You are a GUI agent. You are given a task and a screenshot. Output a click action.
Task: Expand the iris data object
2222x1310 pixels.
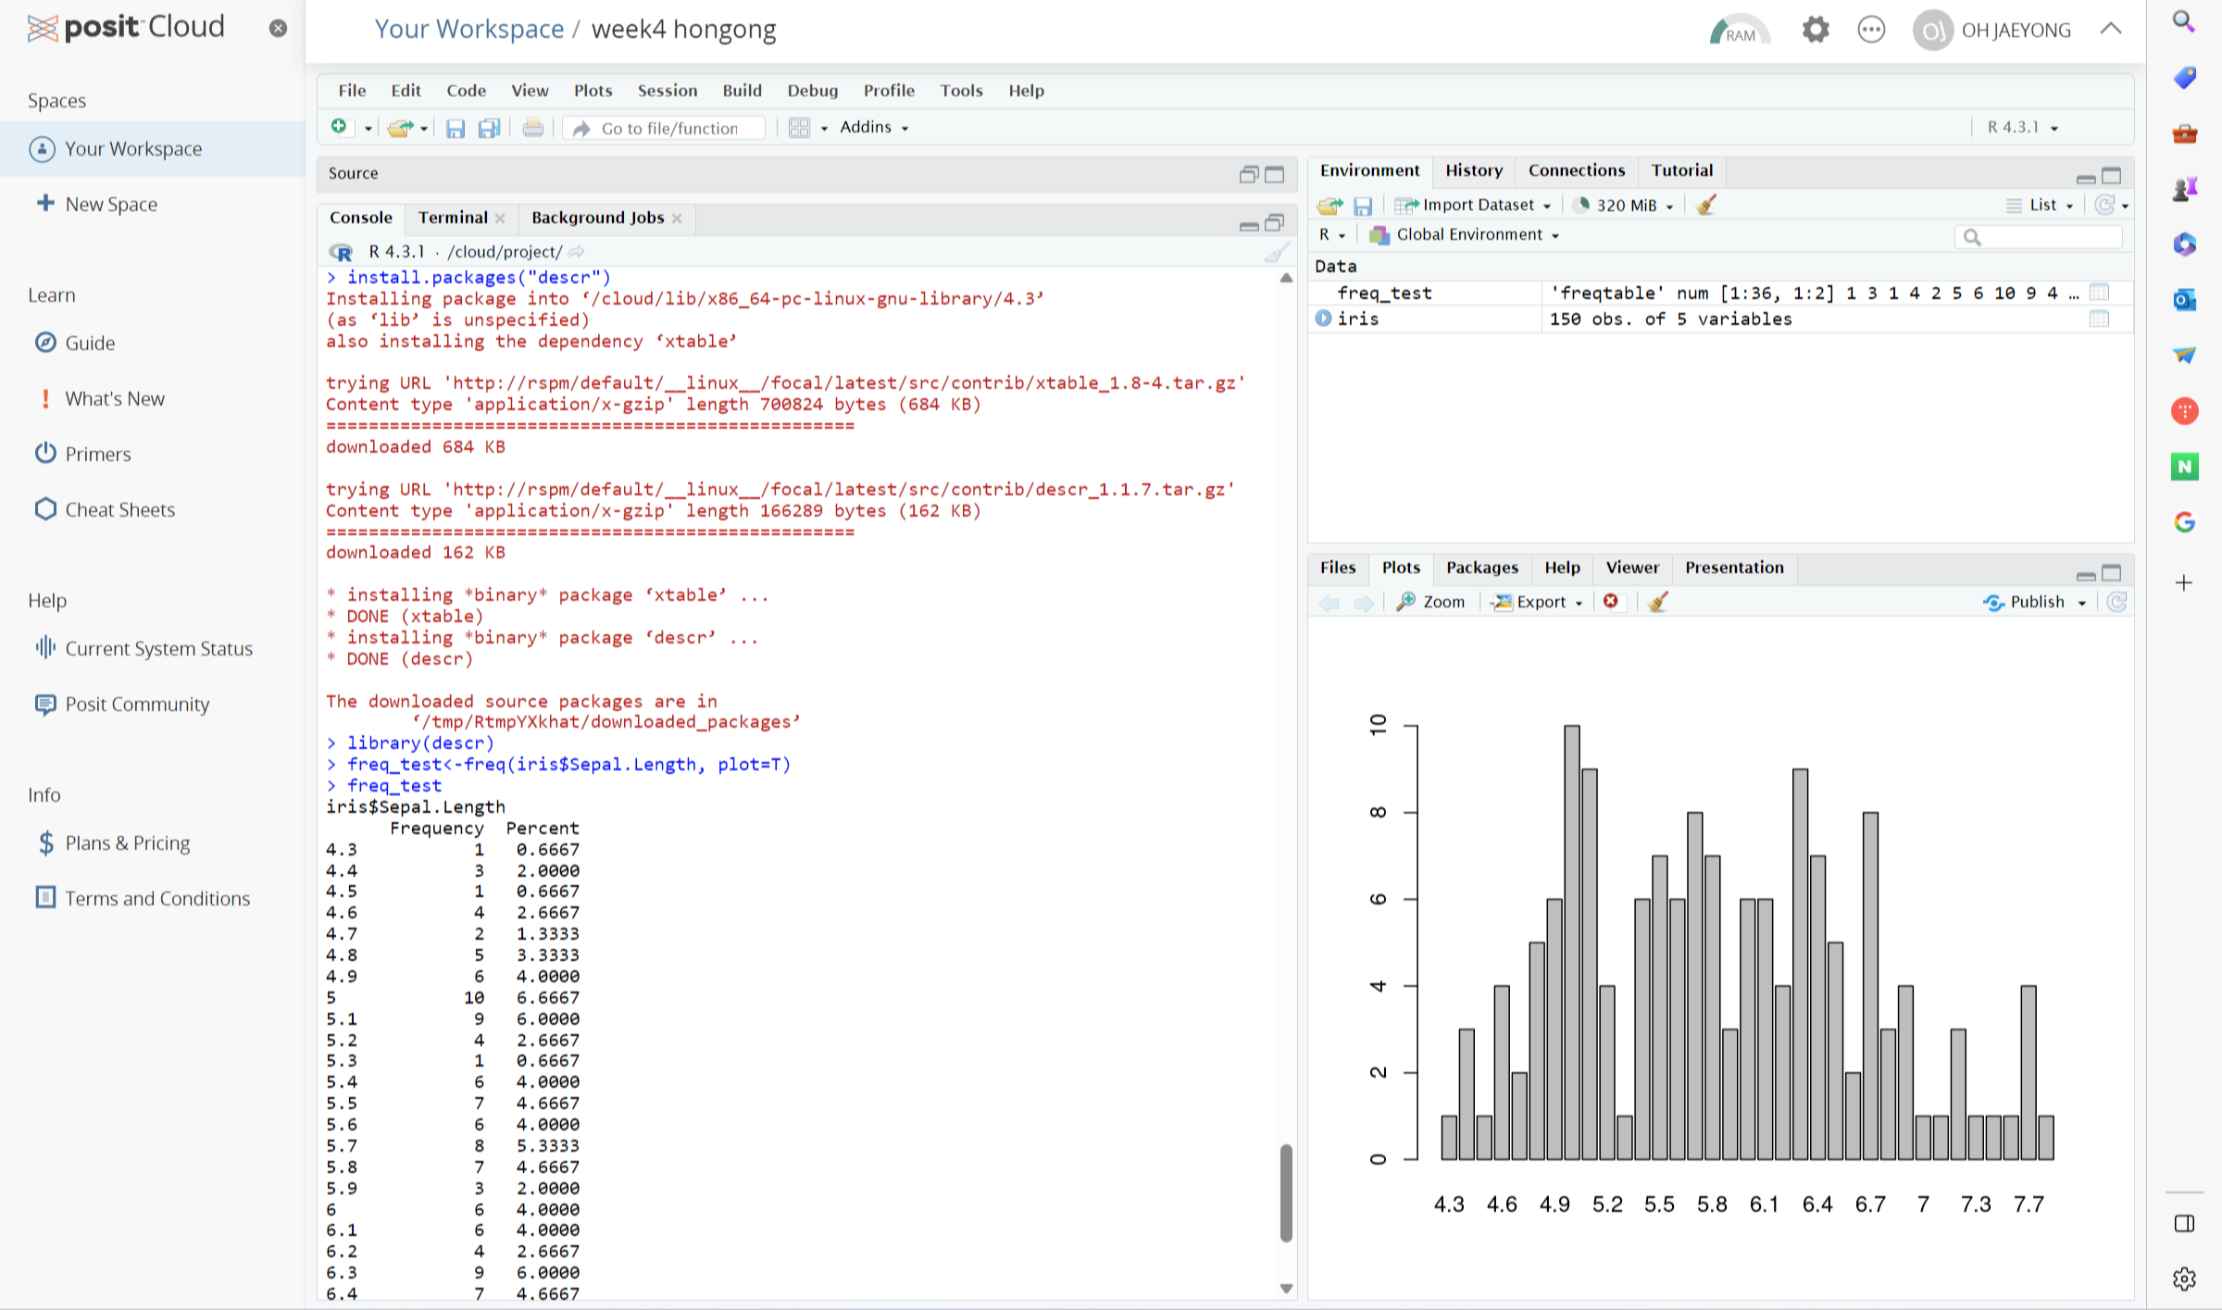click(x=1323, y=318)
